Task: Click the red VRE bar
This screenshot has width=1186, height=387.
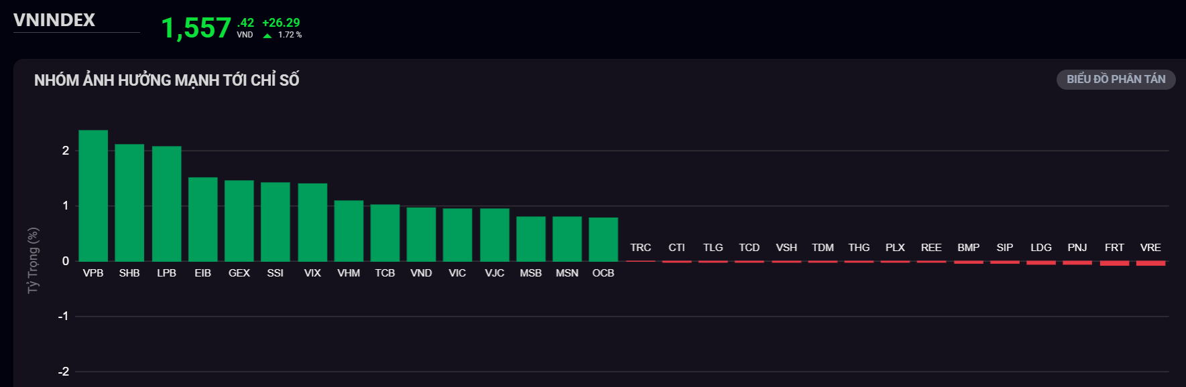Action: (1150, 263)
